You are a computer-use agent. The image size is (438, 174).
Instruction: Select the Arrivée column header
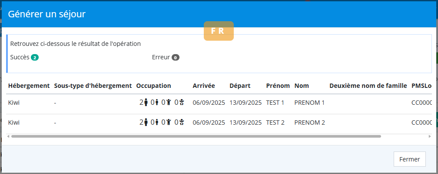(204, 86)
